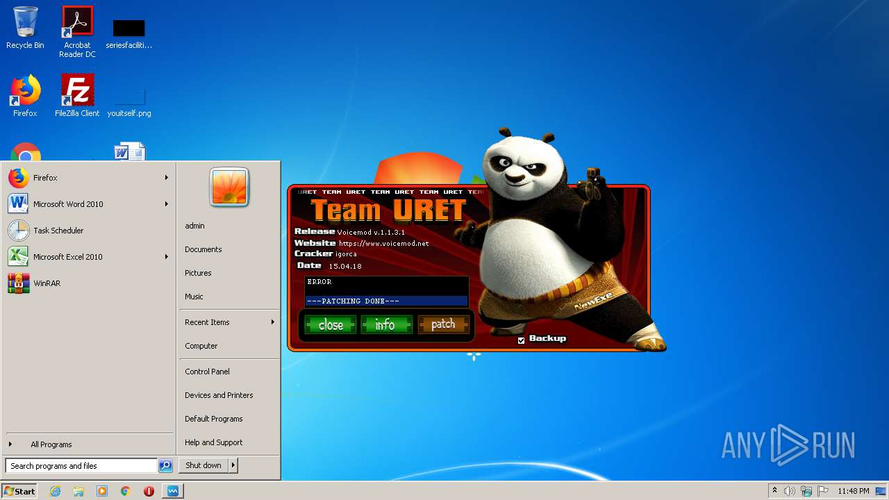The width and height of the screenshot is (889, 500).
Task: Open the Action Center flag icon
Action: coord(823,491)
